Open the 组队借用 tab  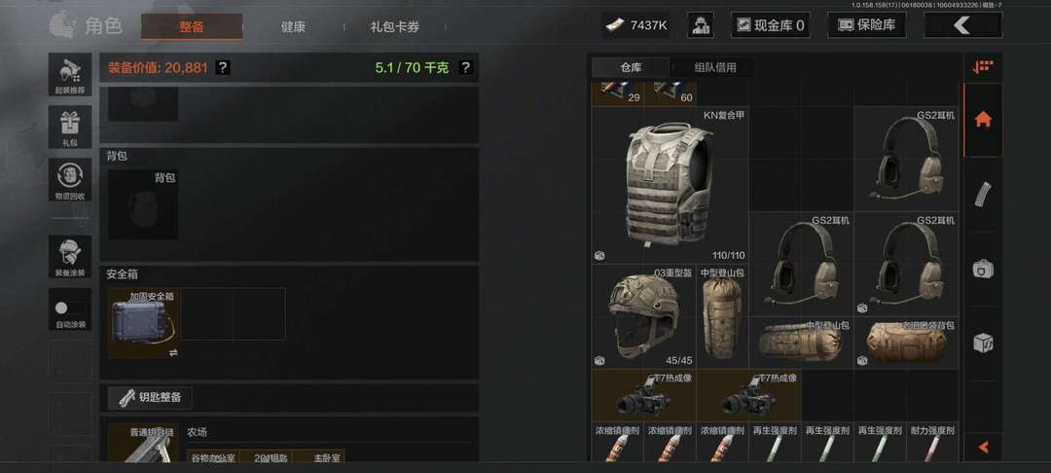[x=714, y=67]
